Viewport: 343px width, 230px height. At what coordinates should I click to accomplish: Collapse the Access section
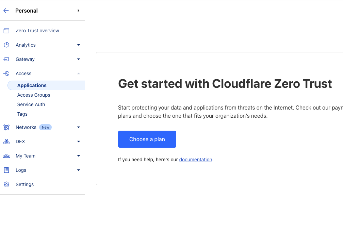(79, 73)
